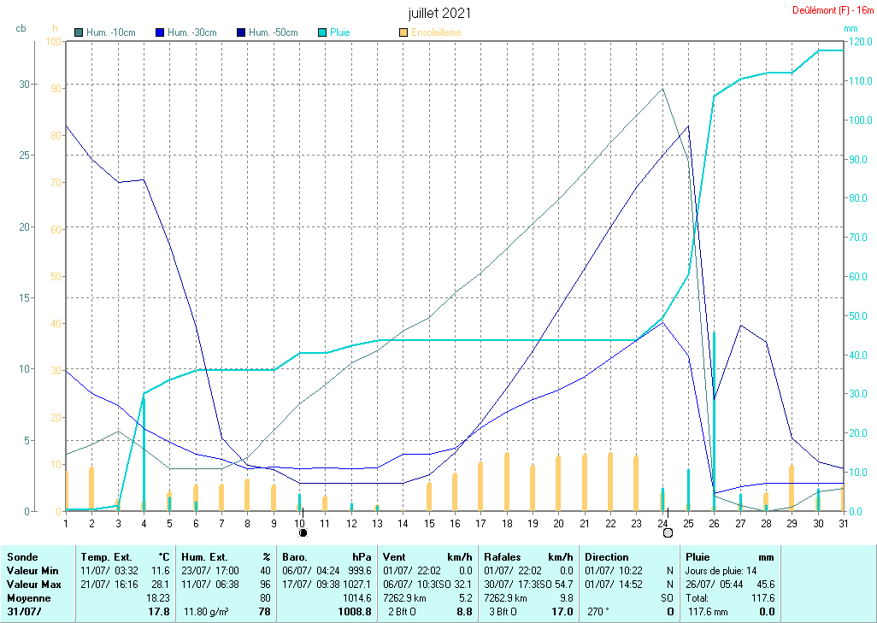Screen dimensions: 877x623
Task: Click the day 4 rain bar
Action: pos(144,453)
